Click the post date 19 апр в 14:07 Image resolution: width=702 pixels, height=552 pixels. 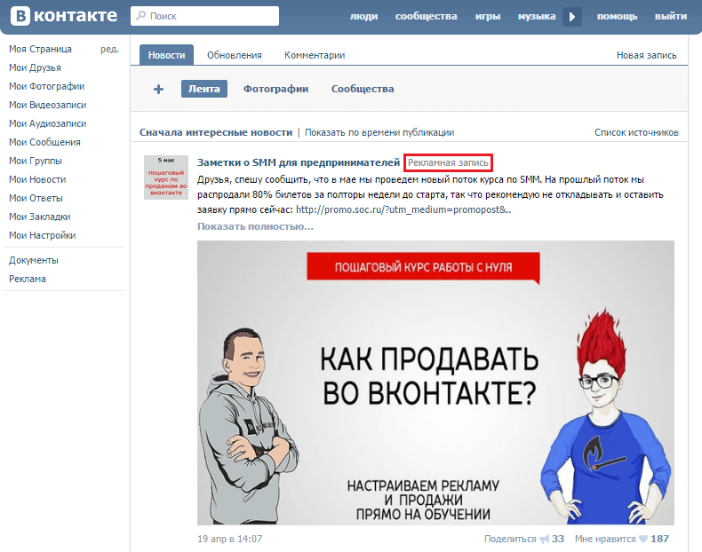coord(229,539)
